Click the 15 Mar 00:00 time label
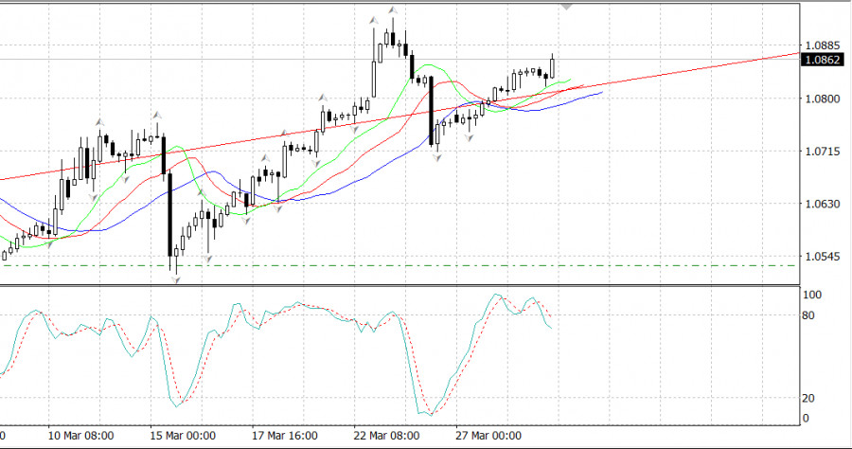The image size is (852, 449). 183,436
